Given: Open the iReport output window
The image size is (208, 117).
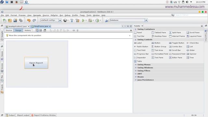Looking at the screenshot, I should 23,115.
